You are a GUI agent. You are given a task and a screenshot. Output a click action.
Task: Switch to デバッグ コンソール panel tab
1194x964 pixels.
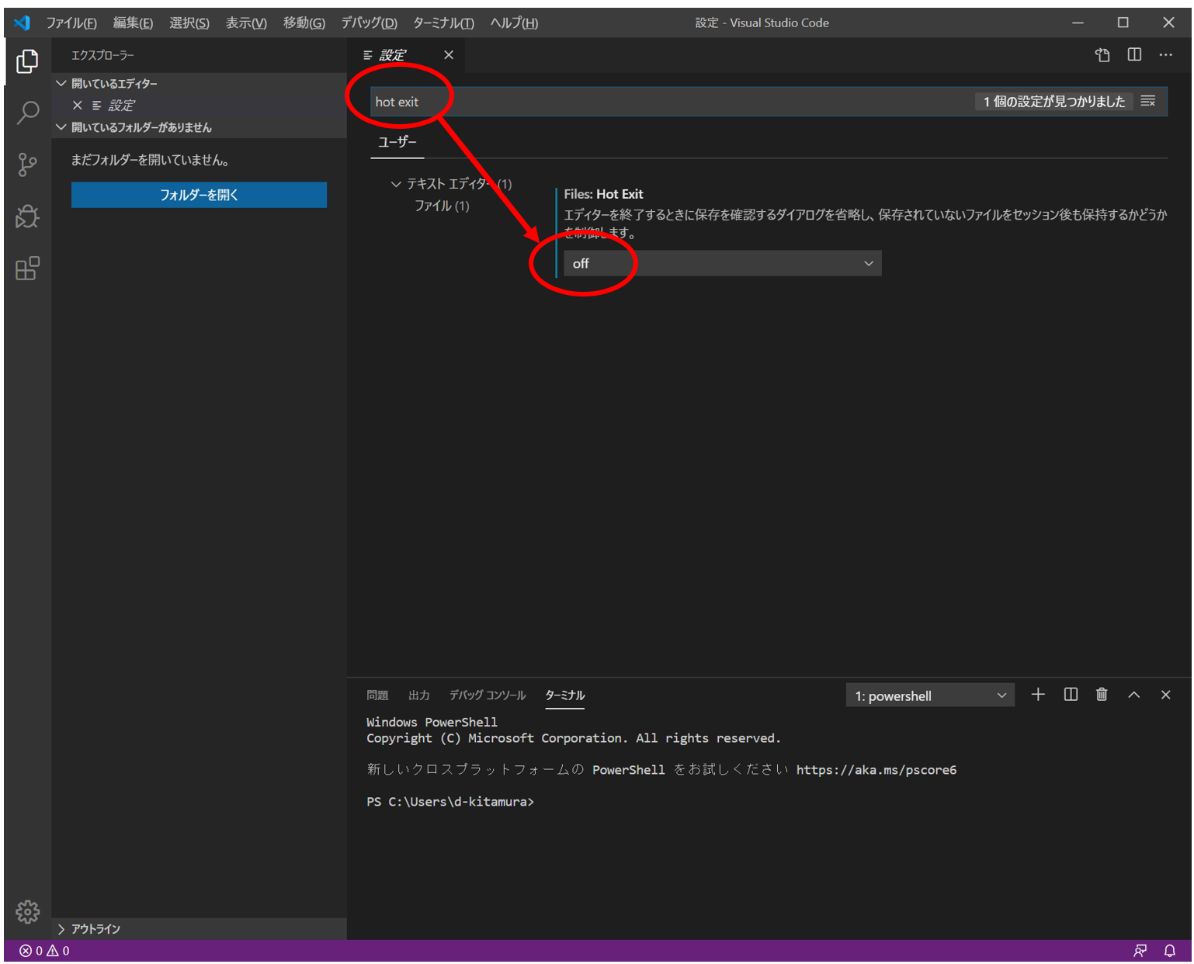(488, 695)
